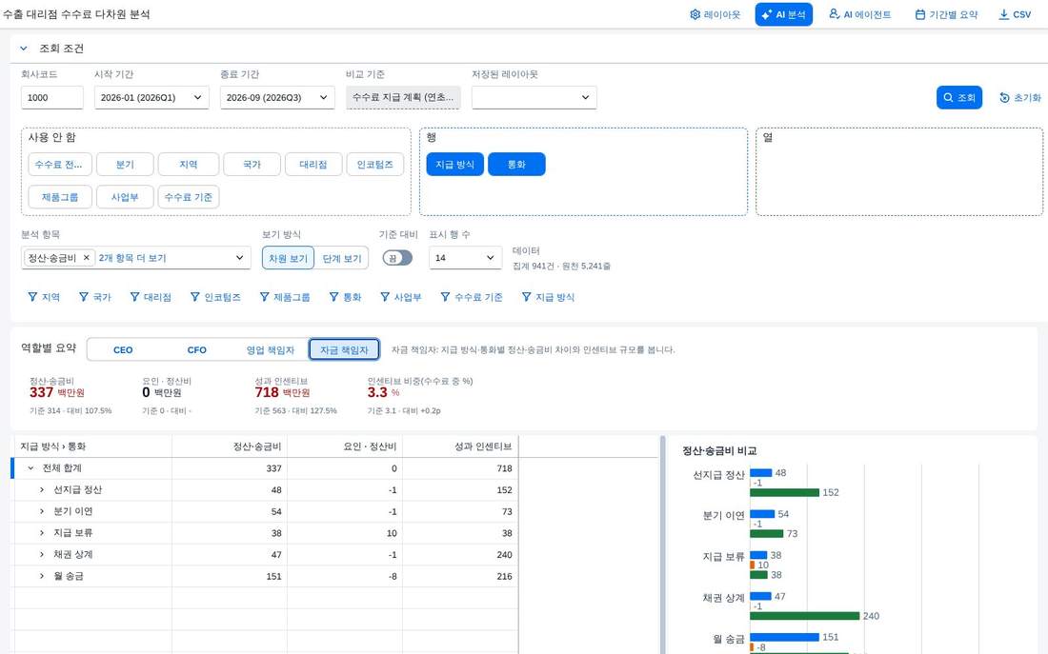
Task: Open the 저장된 레이아웃 dropdown
Action: [534, 97]
